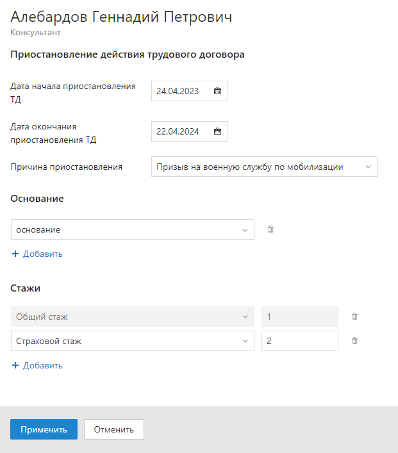Click the 'Дата окончания приостановления ТД' label

point(53,133)
